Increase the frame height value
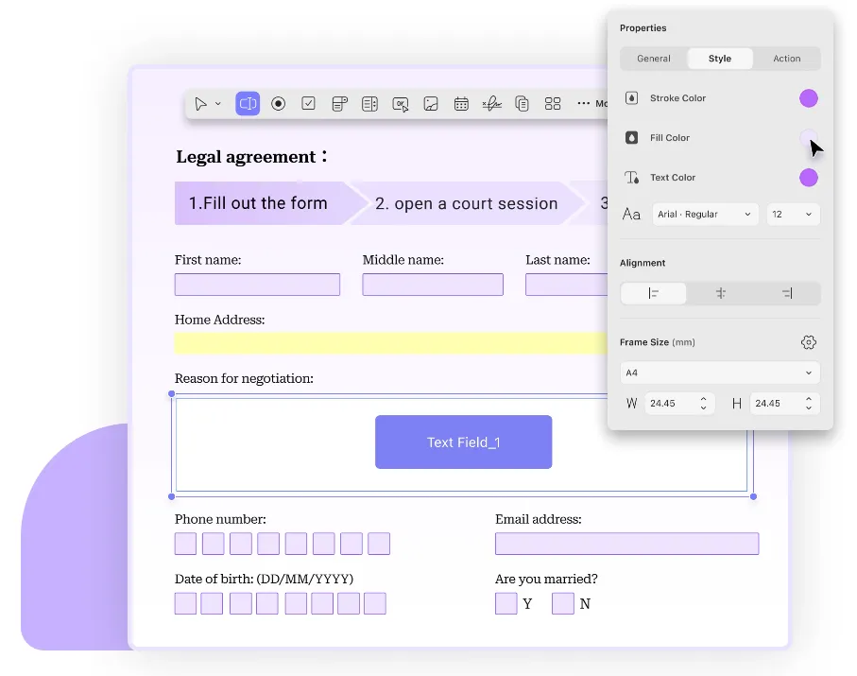 (x=809, y=399)
